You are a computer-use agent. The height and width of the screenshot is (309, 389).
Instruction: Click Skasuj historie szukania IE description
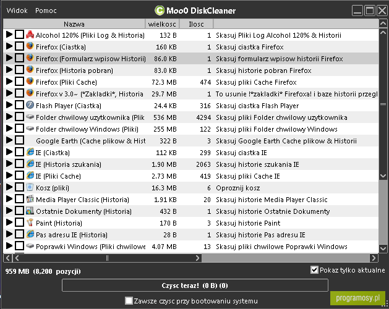coord(257,164)
